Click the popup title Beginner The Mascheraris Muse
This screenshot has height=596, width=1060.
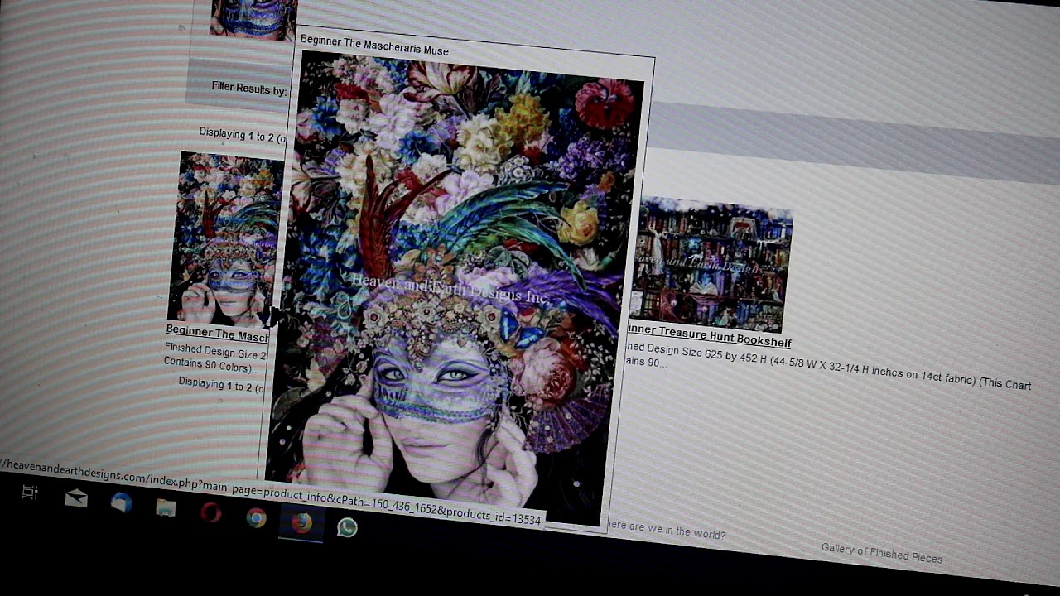374,45
